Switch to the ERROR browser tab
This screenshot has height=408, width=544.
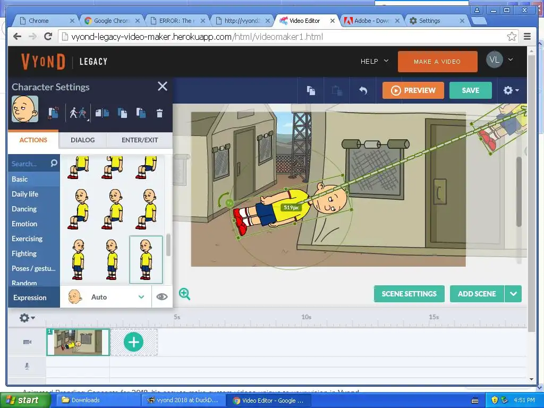(x=177, y=21)
